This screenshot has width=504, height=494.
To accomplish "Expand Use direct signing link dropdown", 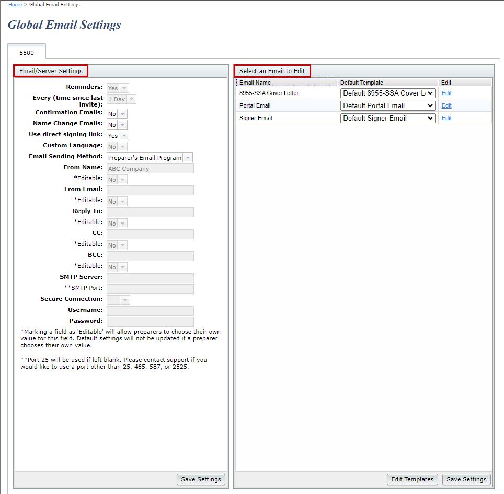I will point(118,135).
